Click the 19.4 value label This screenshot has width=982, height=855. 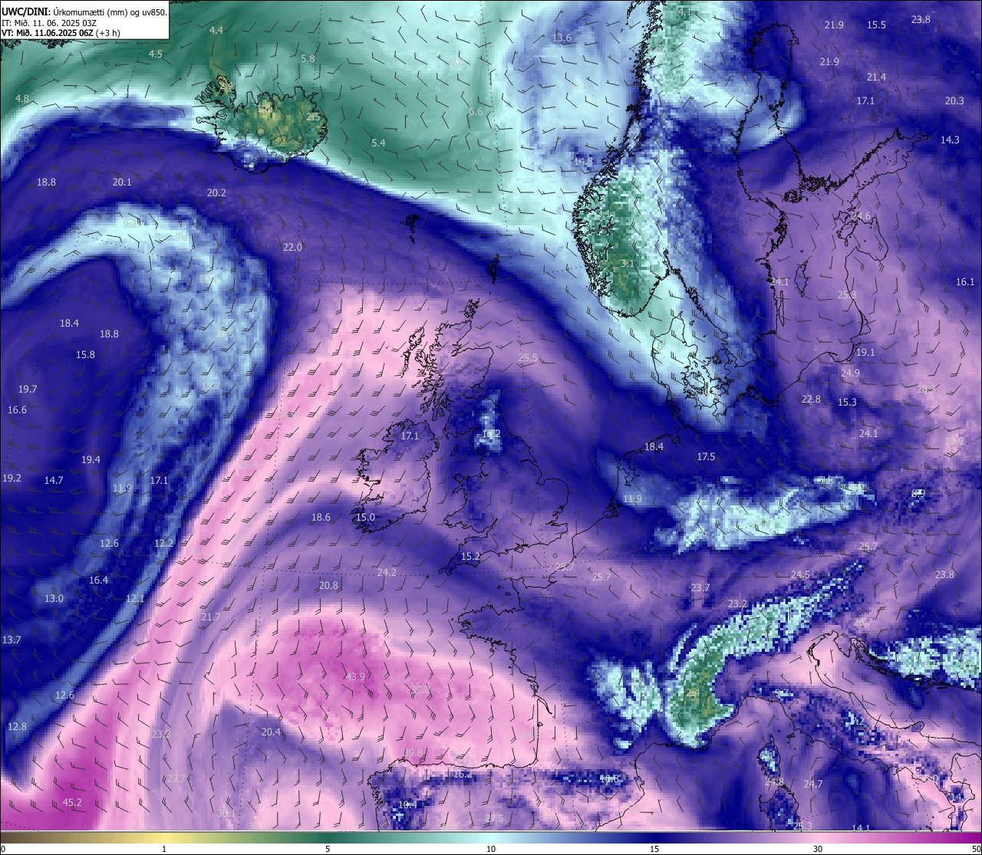[91, 459]
